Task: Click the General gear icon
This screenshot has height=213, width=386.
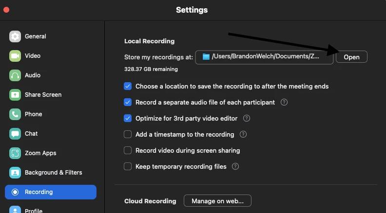Action: (15, 36)
